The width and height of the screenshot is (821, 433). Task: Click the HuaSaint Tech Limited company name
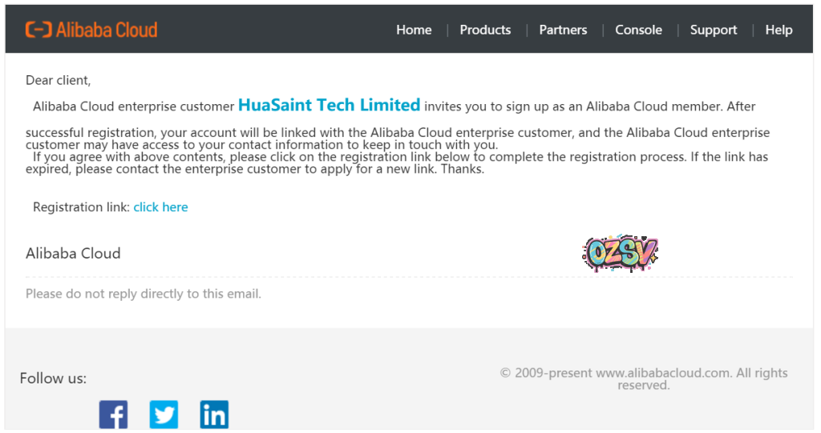point(329,105)
